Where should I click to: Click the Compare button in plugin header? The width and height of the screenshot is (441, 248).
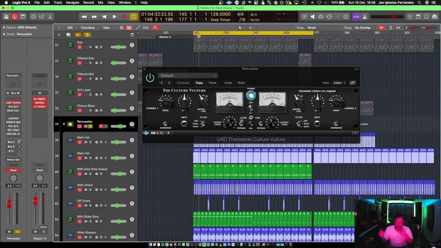pos(183,83)
